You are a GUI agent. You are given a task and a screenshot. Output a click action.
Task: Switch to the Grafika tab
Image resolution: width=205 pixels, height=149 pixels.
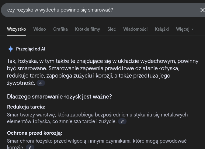[60, 29]
